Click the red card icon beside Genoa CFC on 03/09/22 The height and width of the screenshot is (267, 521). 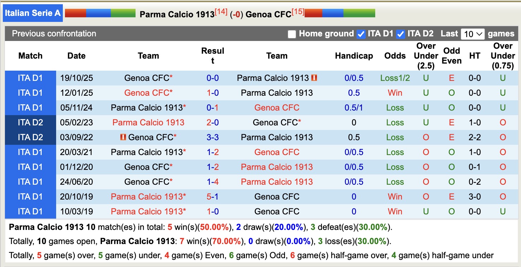pyautogui.click(x=124, y=137)
